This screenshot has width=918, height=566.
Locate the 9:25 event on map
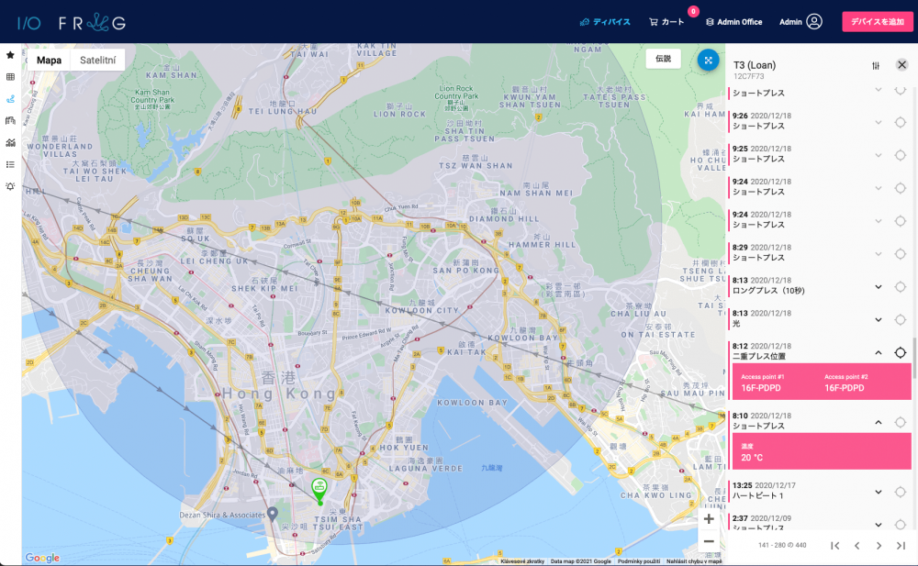900,155
